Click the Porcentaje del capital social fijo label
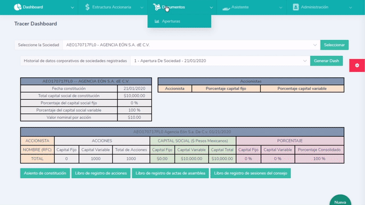 pos(68,103)
